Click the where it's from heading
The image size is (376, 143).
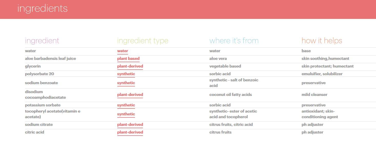click(234, 41)
